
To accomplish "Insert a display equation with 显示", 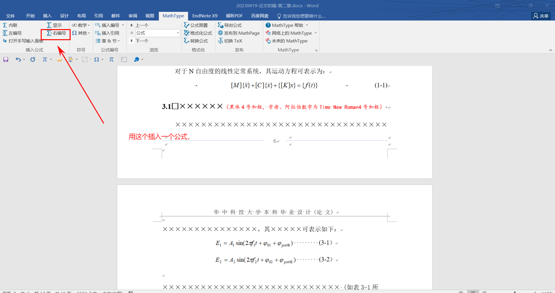I will [x=54, y=25].
